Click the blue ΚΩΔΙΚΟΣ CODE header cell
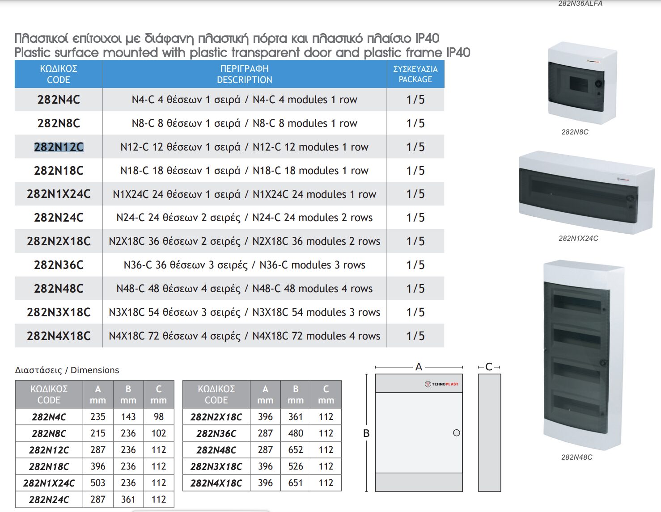Viewport: 661px width, 512px height. (x=59, y=74)
